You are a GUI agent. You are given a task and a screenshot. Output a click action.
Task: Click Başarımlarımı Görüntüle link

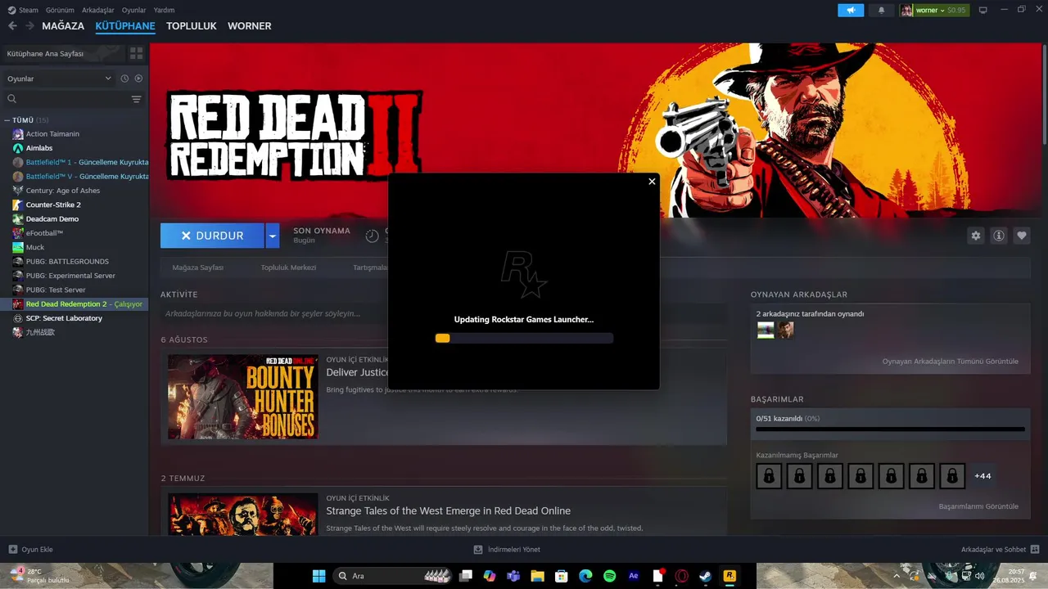978,506
